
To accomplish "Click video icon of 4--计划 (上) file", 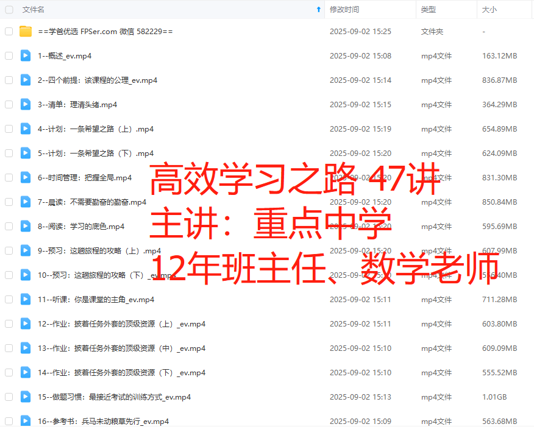I will click(x=26, y=129).
